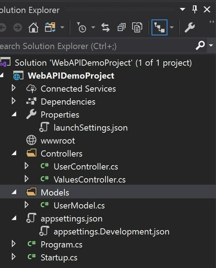Select the appsettings.Development.json file
The width and height of the screenshot is (216, 268).
[x=111, y=232]
